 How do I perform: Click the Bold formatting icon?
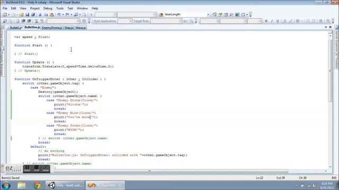point(266,21)
